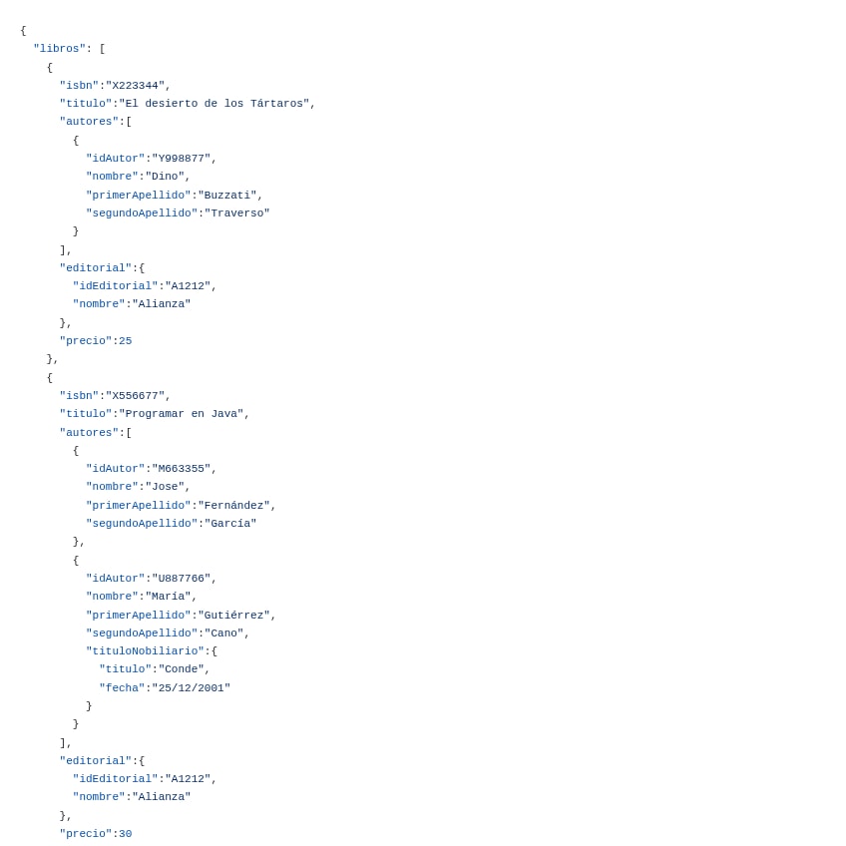Click the idAutor value "U887766"

[181, 579]
